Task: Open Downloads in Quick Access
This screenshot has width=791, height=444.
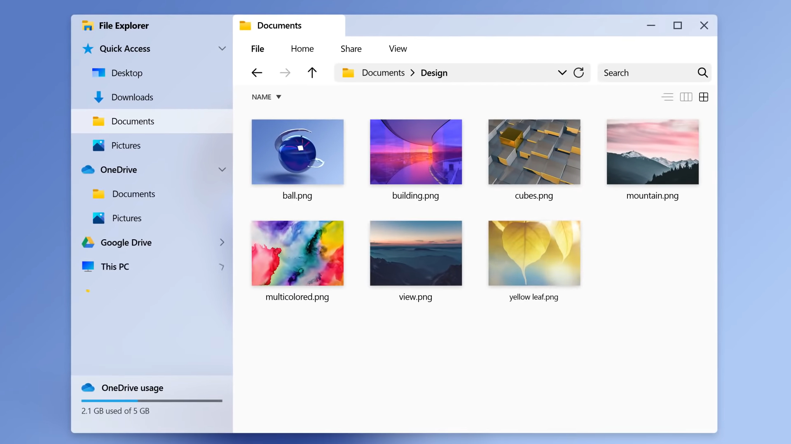Action: tap(132, 97)
